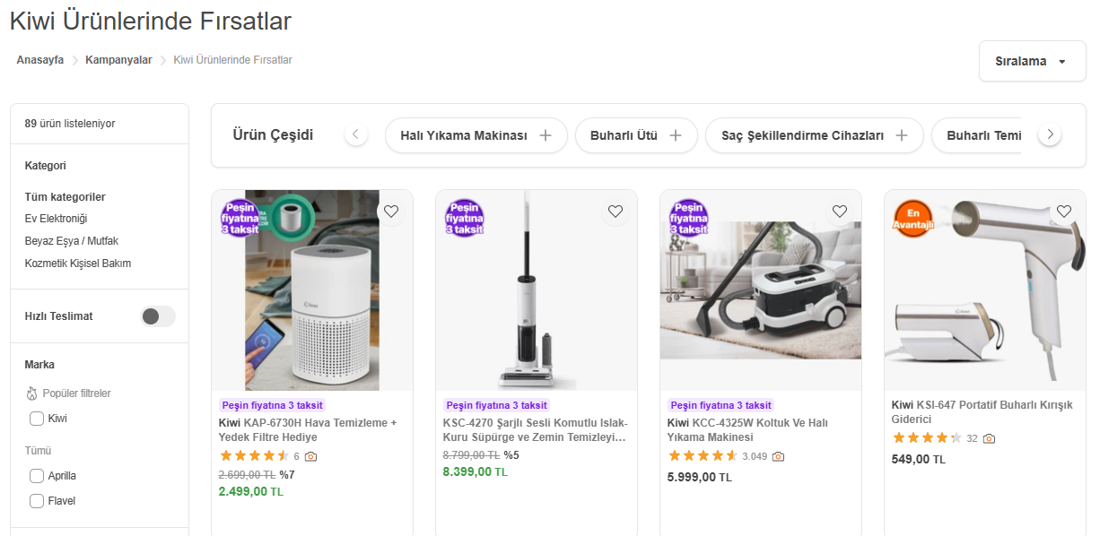Filter by Kozmetik Kişisel Bakım category

[x=78, y=264]
